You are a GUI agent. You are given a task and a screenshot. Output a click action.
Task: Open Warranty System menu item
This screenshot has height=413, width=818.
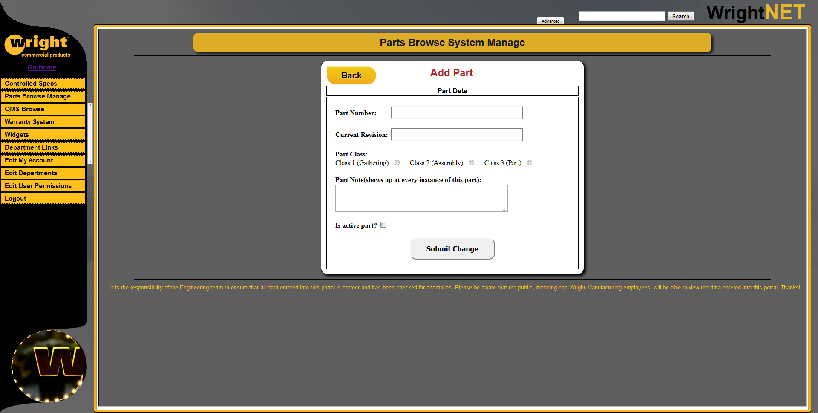point(43,122)
